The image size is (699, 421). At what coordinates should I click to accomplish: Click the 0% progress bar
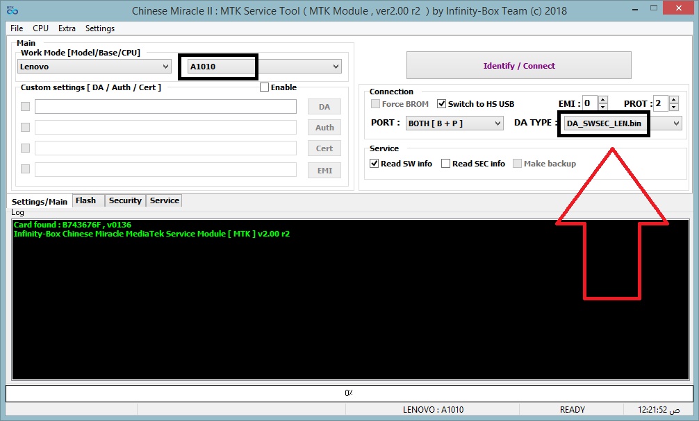pos(349,393)
